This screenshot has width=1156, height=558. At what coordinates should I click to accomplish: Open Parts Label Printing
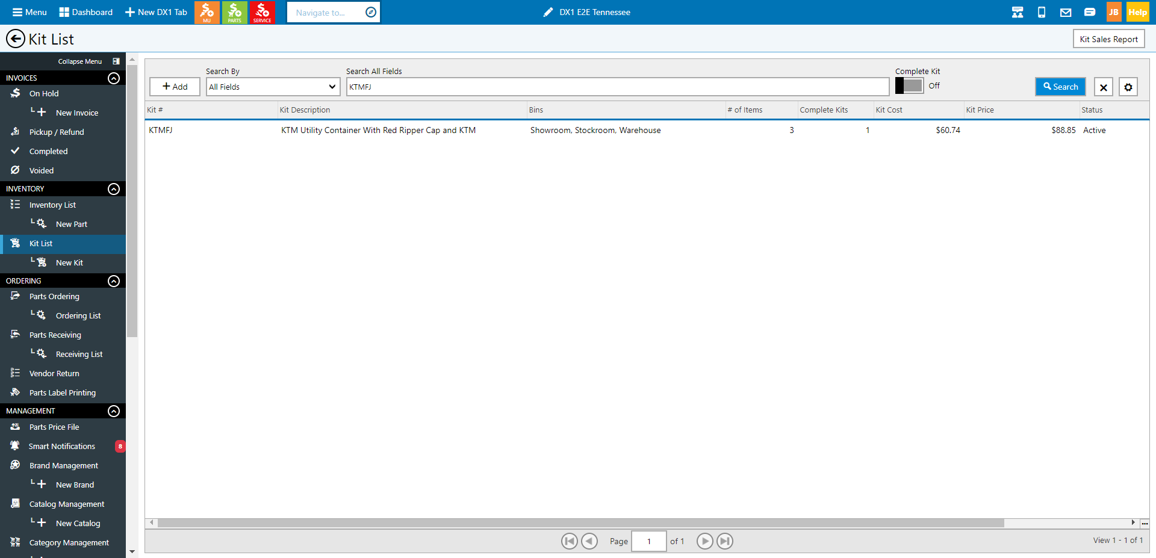(63, 392)
